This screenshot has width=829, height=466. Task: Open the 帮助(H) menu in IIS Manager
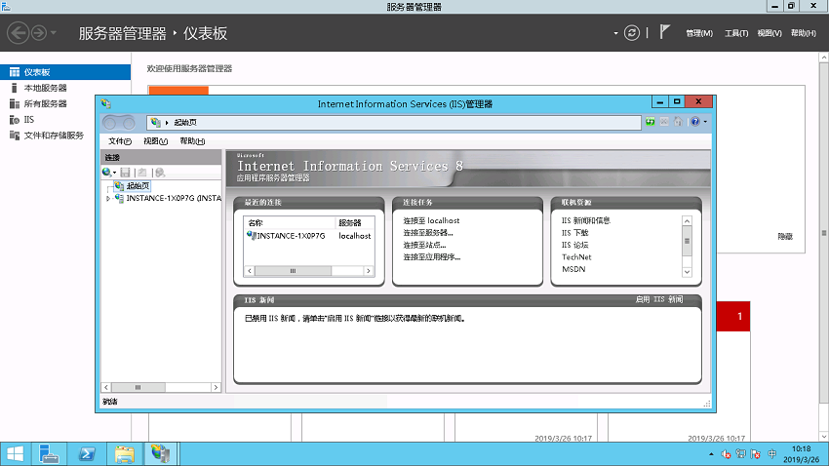click(x=192, y=141)
